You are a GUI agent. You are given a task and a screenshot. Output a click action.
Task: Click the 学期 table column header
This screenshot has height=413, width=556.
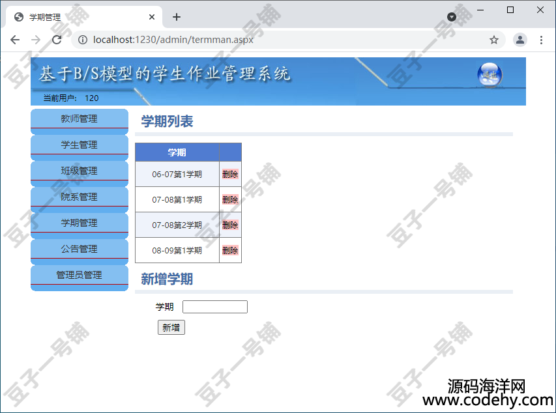tap(177, 152)
